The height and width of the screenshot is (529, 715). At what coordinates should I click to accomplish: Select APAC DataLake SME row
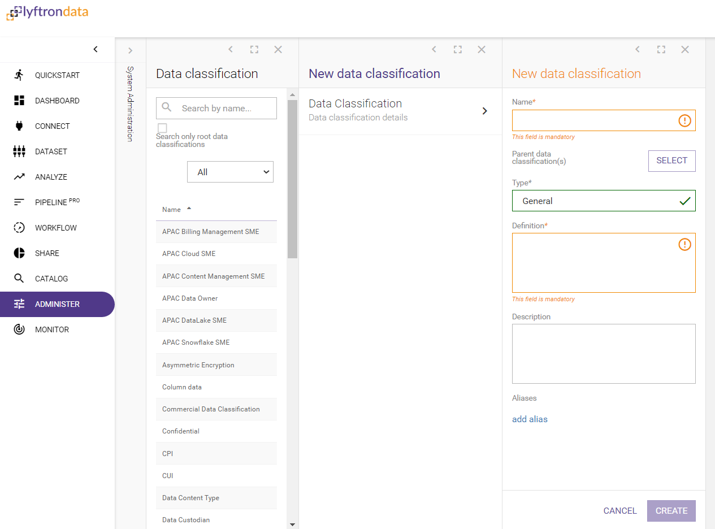click(216, 320)
